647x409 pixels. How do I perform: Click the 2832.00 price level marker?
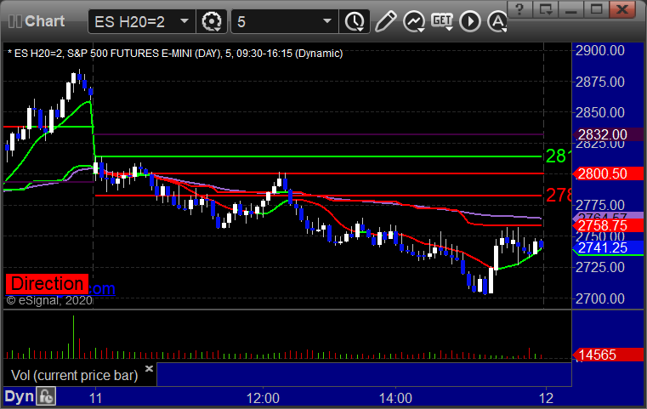pyautogui.click(x=602, y=134)
